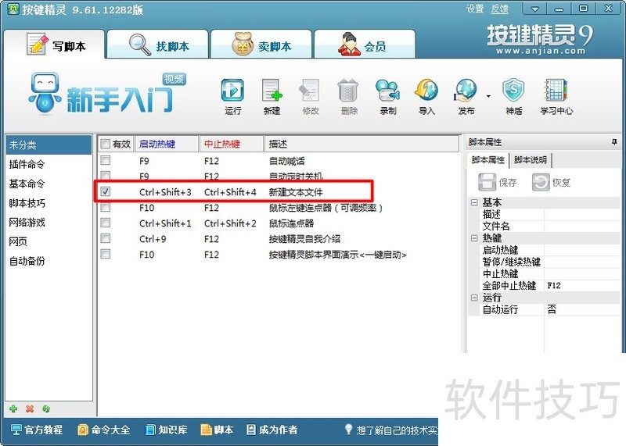Open the dropdown arrow beside 发布
Viewport: 626px width, 446px height.
[488, 96]
